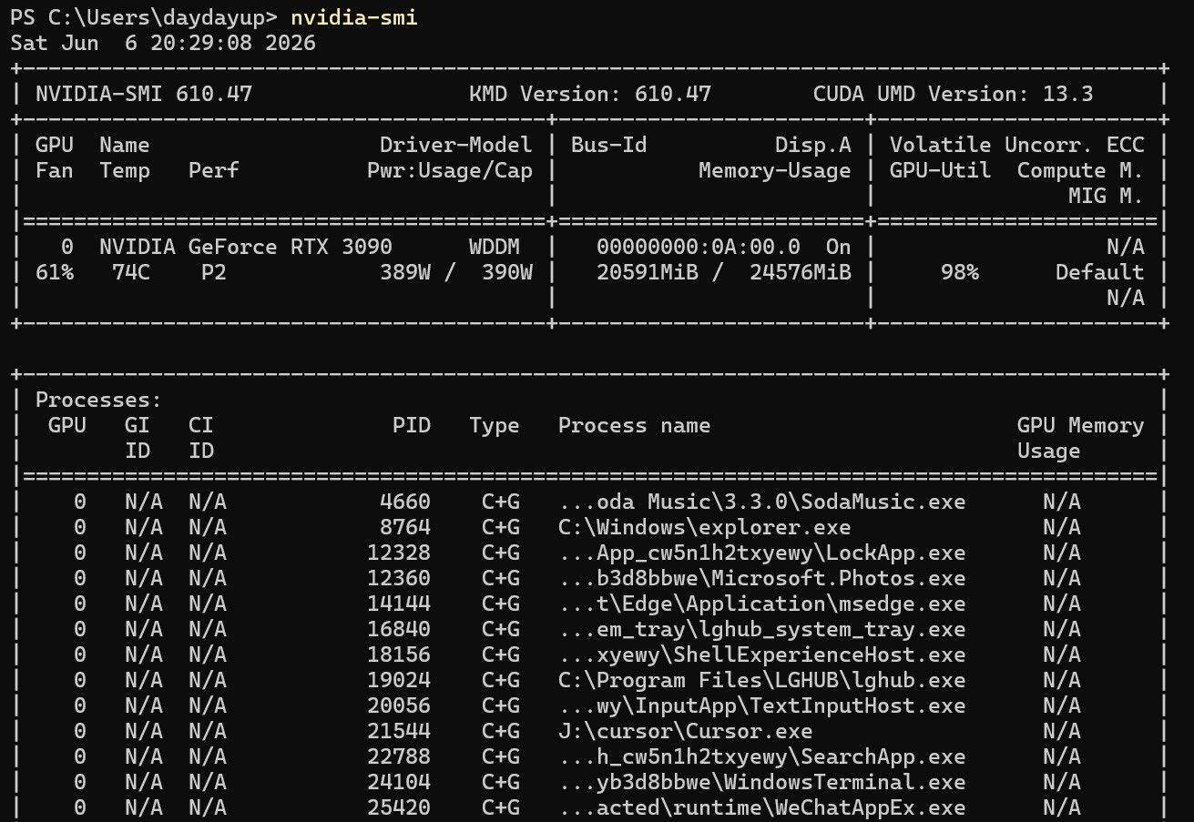Viewport: 1194px width, 822px height.
Task: Click PID 18156 in the process list
Action: [x=399, y=655]
